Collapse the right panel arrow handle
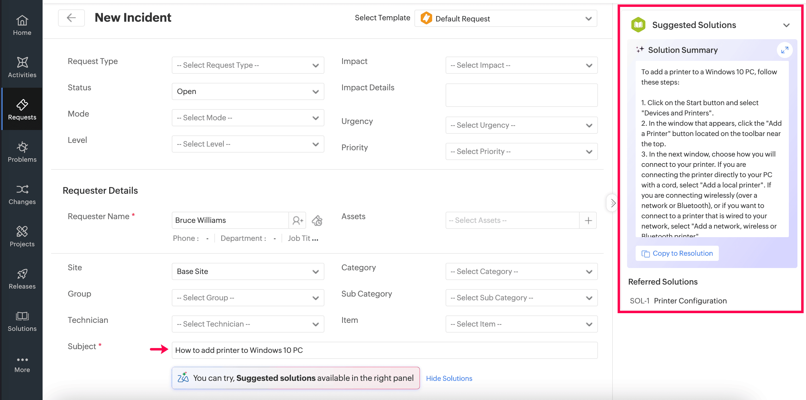The image size is (806, 400). click(x=613, y=203)
